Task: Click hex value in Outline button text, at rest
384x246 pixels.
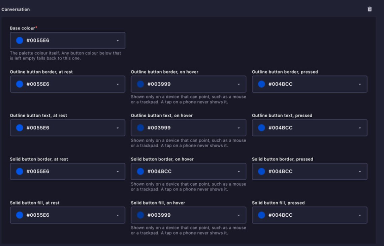Action: [x=38, y=128]
